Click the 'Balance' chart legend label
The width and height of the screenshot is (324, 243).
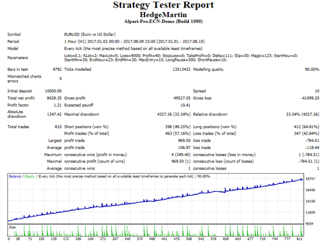tap(15, 176)
